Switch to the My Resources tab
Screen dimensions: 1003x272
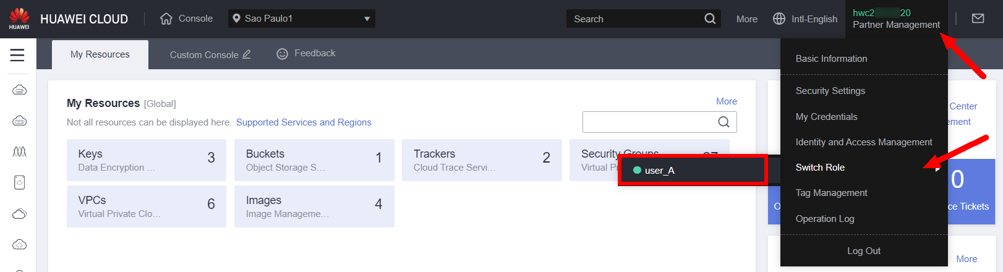100,54
